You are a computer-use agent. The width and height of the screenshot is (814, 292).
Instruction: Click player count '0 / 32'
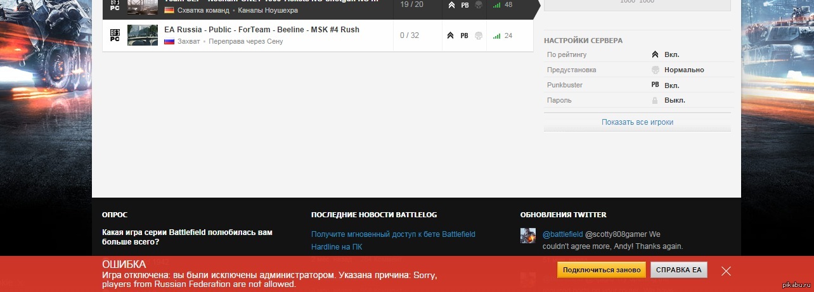[410, 35]
